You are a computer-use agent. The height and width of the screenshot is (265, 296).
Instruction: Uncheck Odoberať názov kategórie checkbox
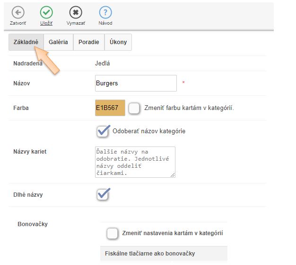click(x=103, y=131)
